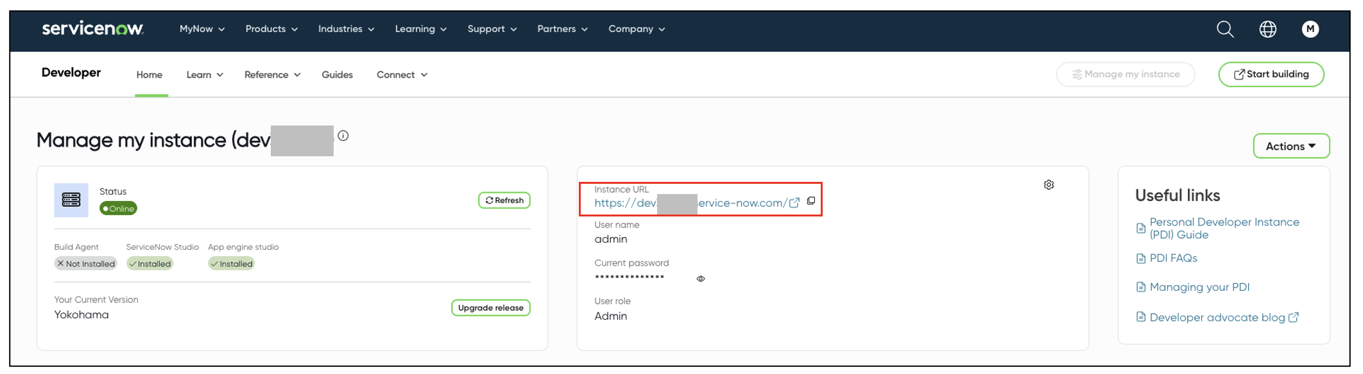Open the search magnifier icon
Viewport: 1363px width, 374px height.
1225,29
